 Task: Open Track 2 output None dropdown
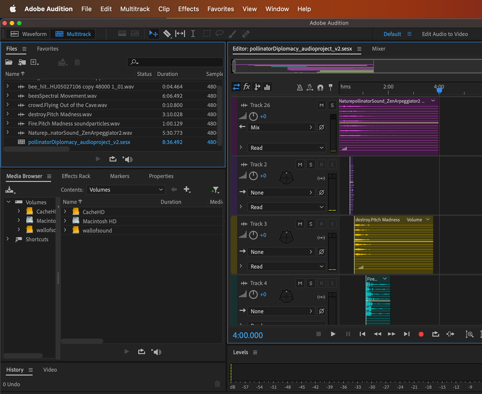[x=281, y=193]
